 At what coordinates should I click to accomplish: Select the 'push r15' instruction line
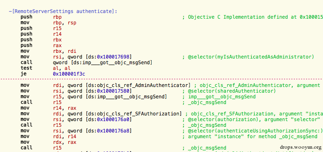pyautogui.click(x=41, y=28)
